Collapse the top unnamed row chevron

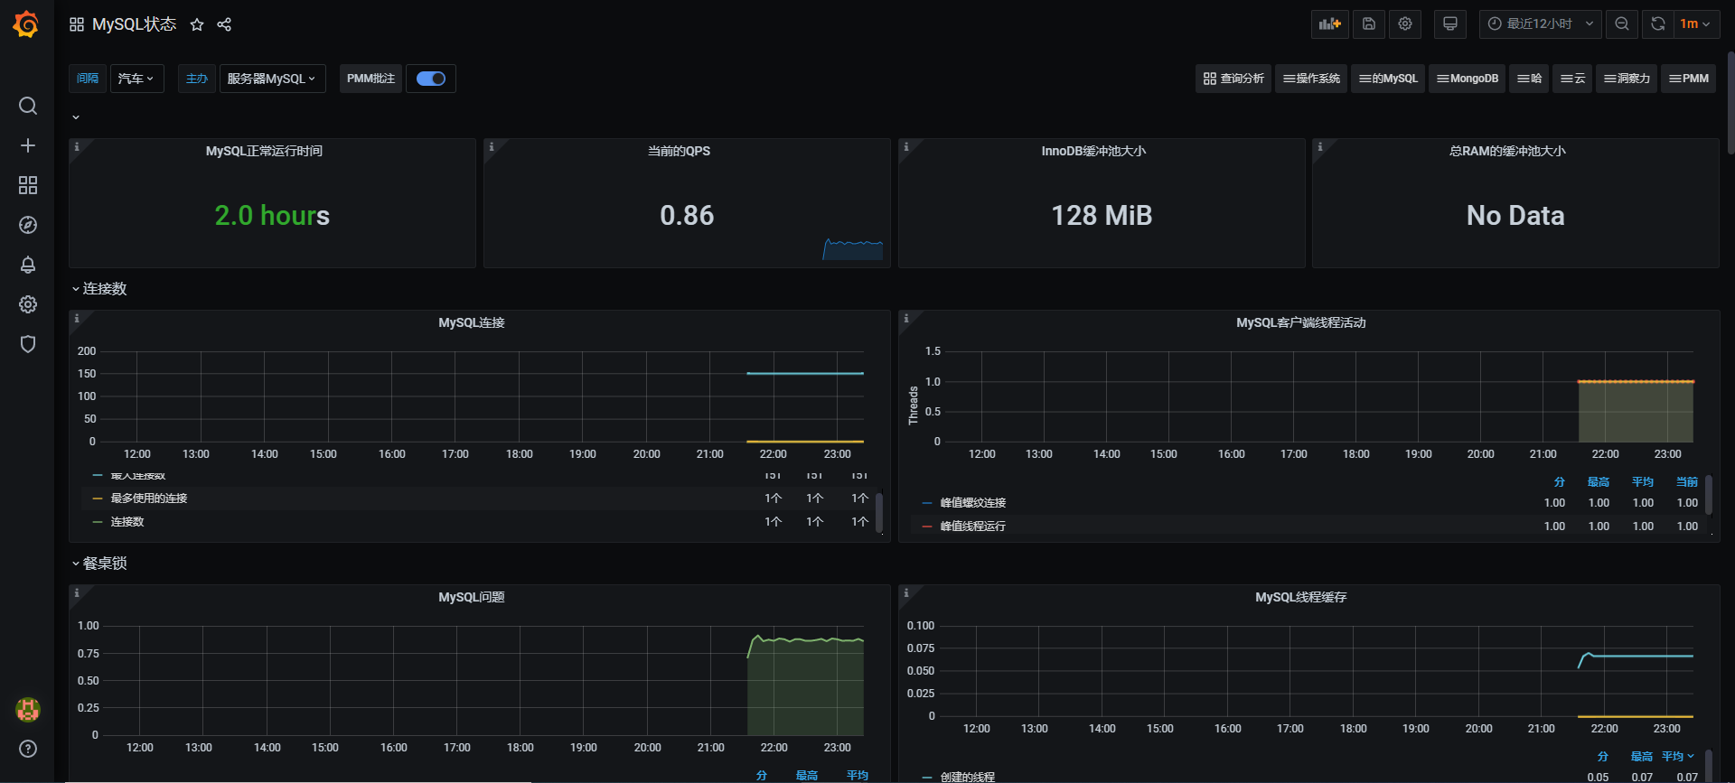(76, 117)
